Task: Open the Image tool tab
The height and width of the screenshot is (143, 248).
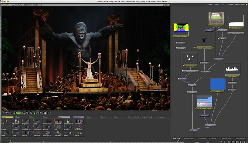Action: [x=8, y=117]
